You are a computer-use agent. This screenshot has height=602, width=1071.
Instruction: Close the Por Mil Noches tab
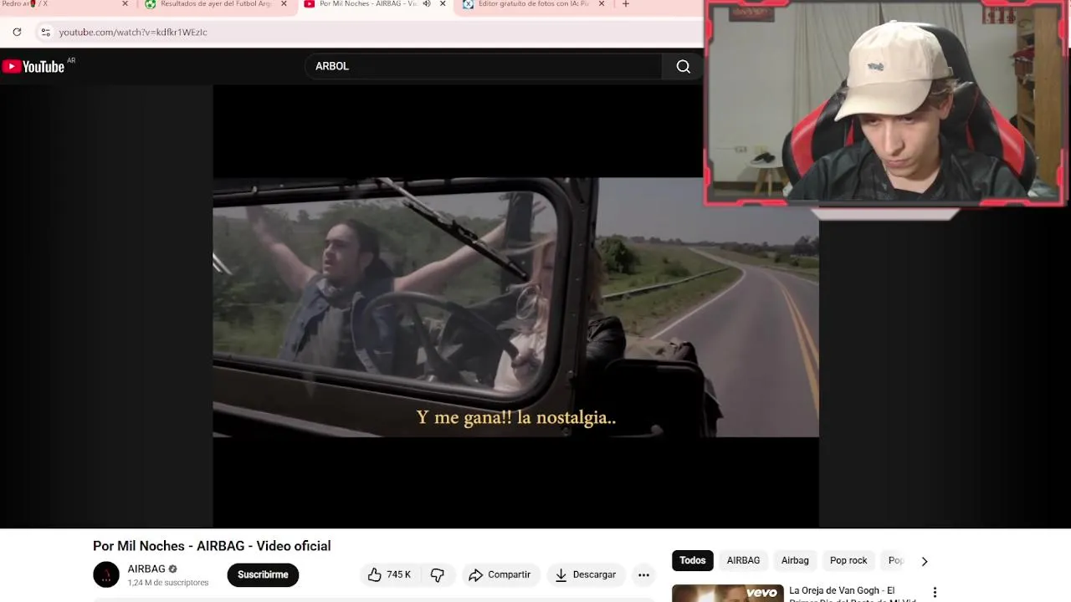click(443, 4)
